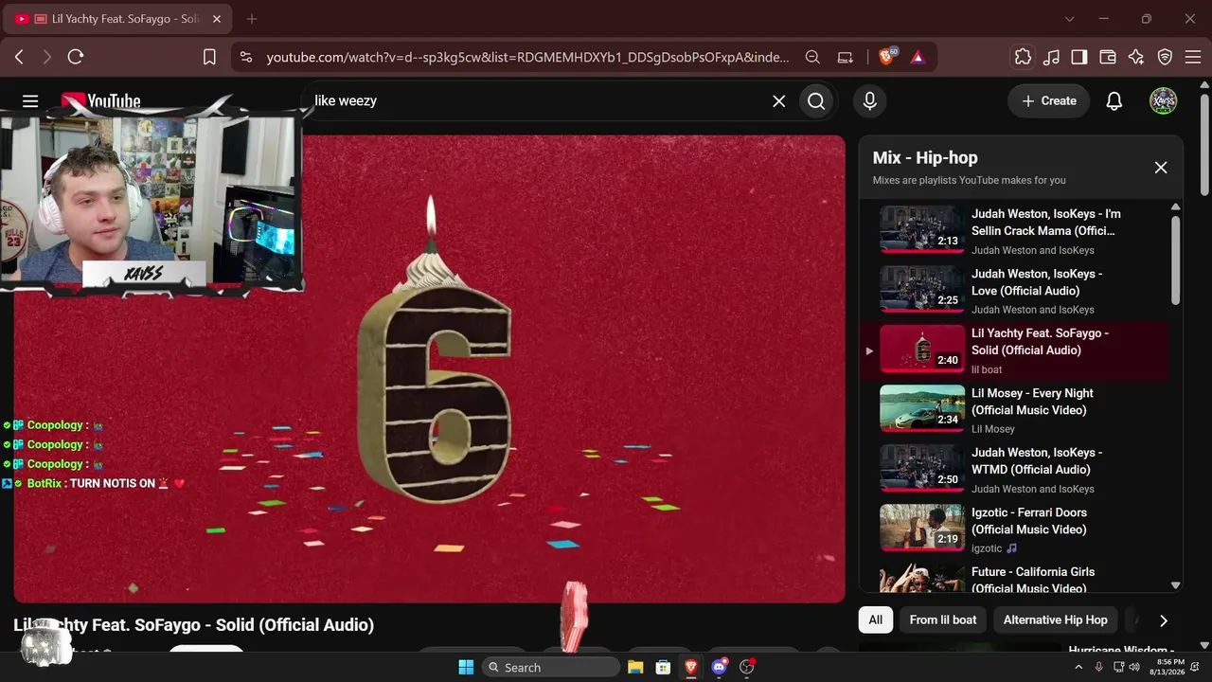
Task: Open 'Lil Mosey - Every Night' title link
Action: 1032,402
